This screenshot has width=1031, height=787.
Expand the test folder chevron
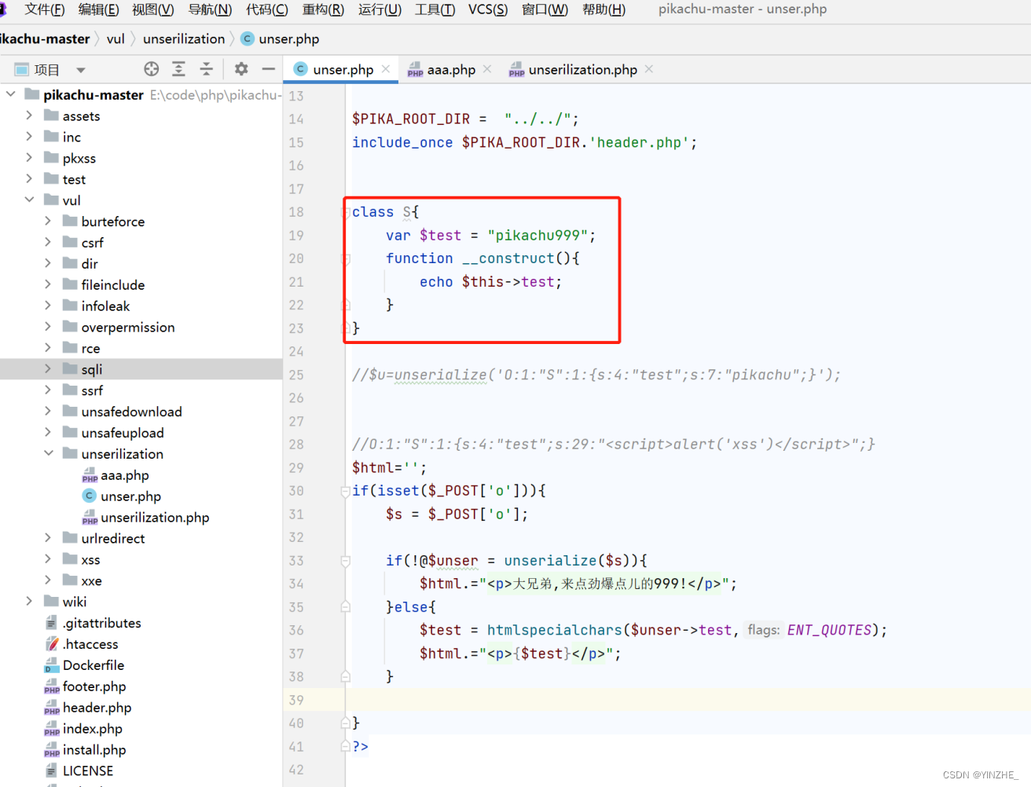(29, 179)
